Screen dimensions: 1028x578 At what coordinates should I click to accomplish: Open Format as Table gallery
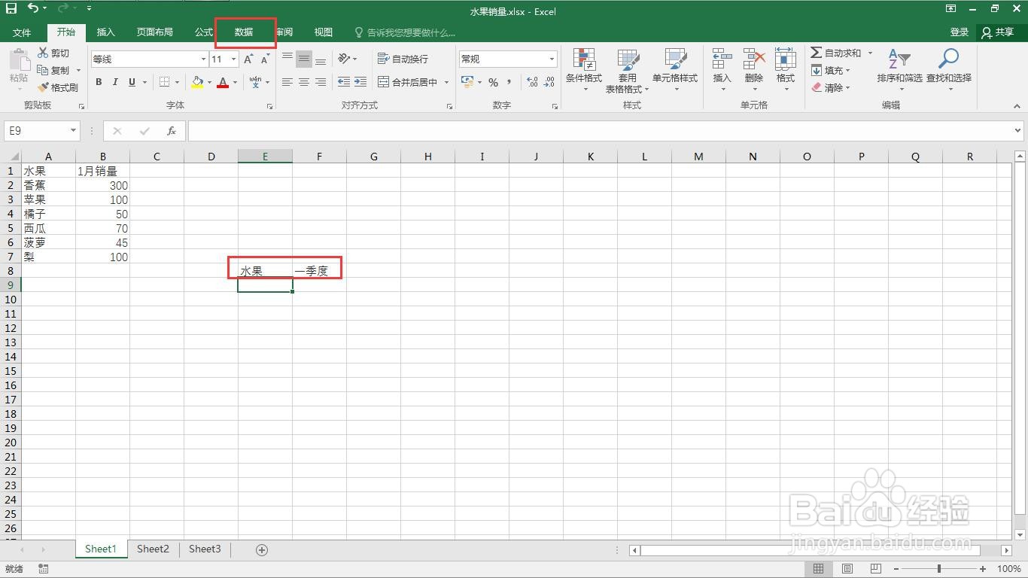627,70
